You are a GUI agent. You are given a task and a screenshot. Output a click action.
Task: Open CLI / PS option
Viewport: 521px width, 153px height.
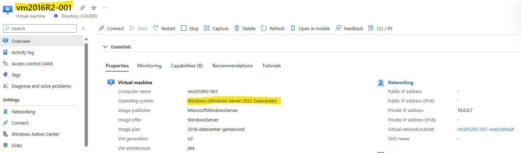pos(380,28)
